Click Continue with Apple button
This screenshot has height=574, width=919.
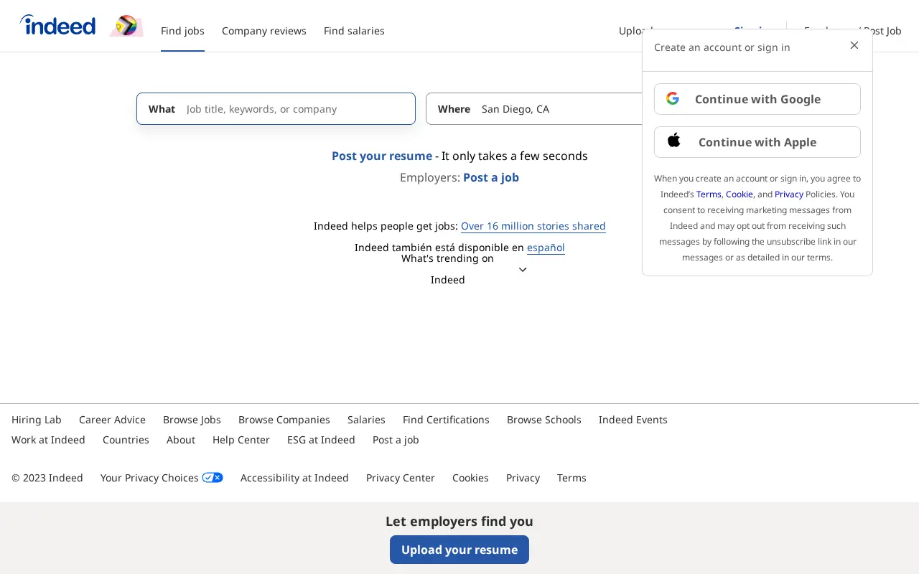(757, 142)
